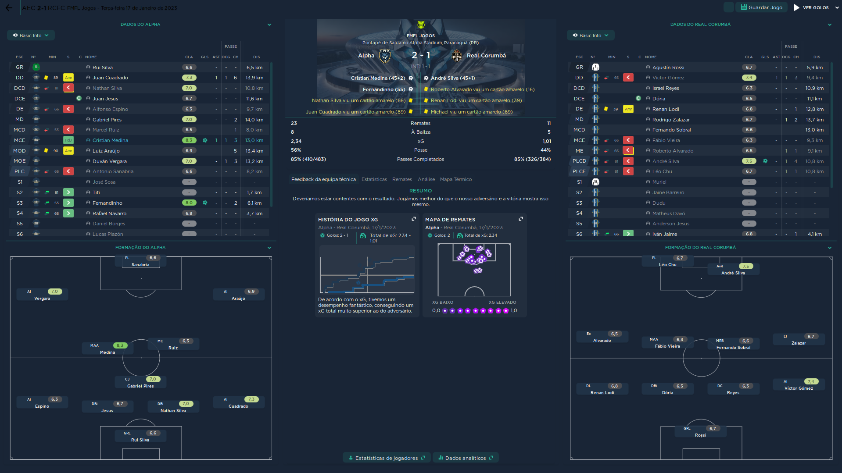The width and height of the screenshot is (842, 473).
Task: Expand the Dados do Real Corumbá chevron
Action: pyautogui.click(x=829, y=25)
